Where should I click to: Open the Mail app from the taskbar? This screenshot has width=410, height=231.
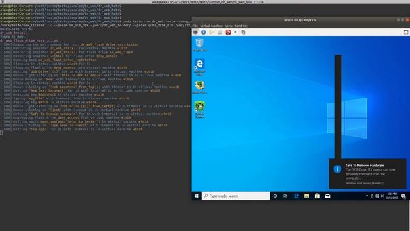point(327,196)
